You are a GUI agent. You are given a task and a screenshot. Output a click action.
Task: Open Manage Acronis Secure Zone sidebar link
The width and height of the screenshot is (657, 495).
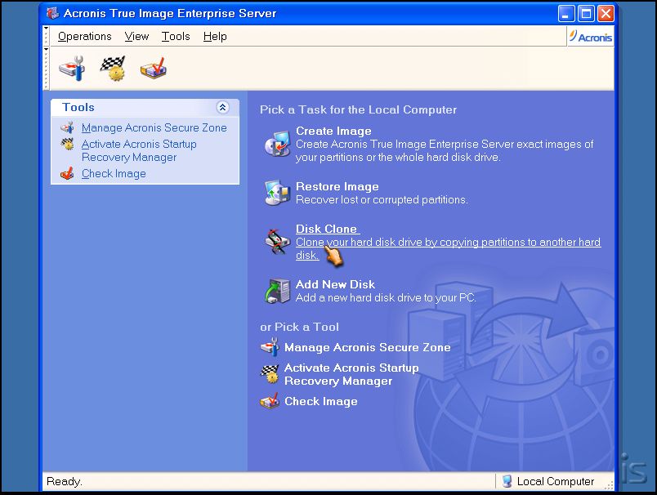[x=154, y=127]
